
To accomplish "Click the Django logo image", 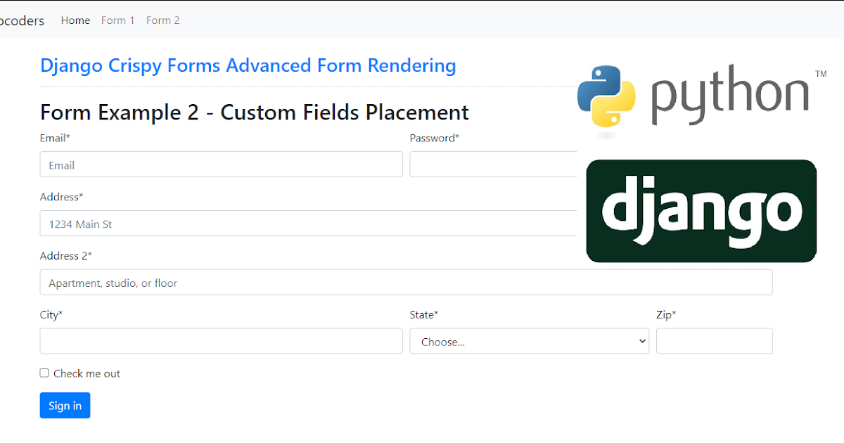I will point(700,211).
